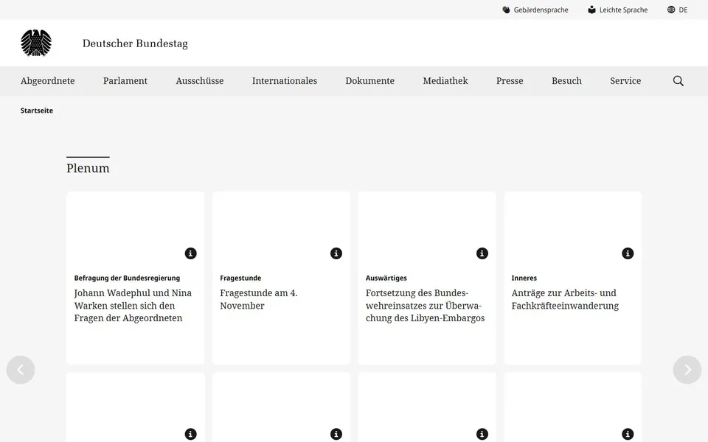Open info icon on Inneres card

[628, 253]
